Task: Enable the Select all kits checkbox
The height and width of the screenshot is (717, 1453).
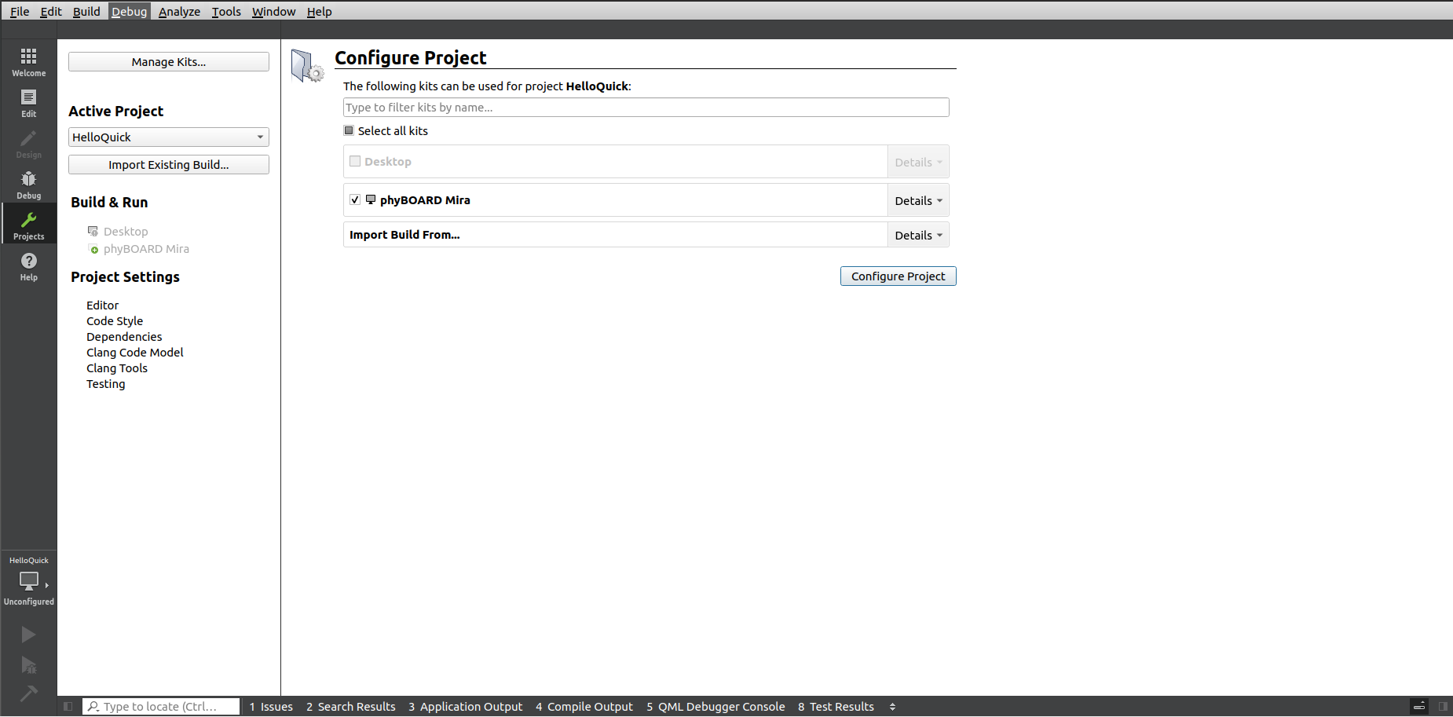Action: pos(349,130)
